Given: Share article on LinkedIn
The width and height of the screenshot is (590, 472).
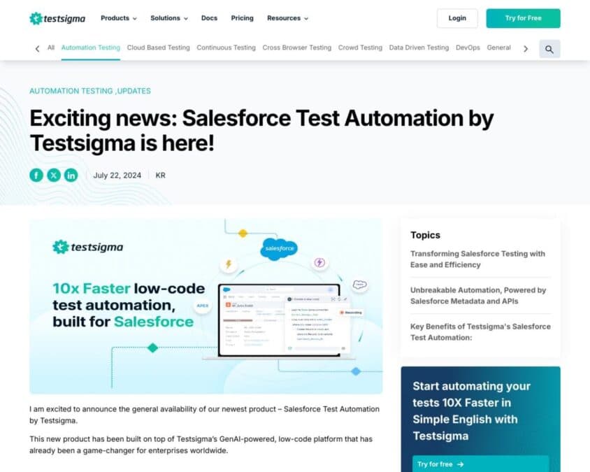Looking at the screenshot, I should point(71,175).
